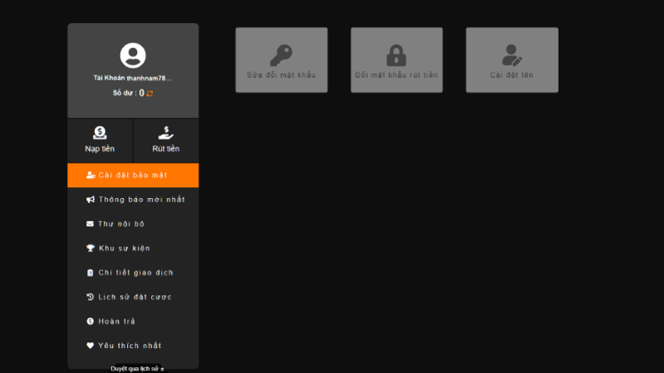664x373 pixels.
Task: Select the highlighted Cài đặt bảo mật menu item
Action: [x=133, y=175]
